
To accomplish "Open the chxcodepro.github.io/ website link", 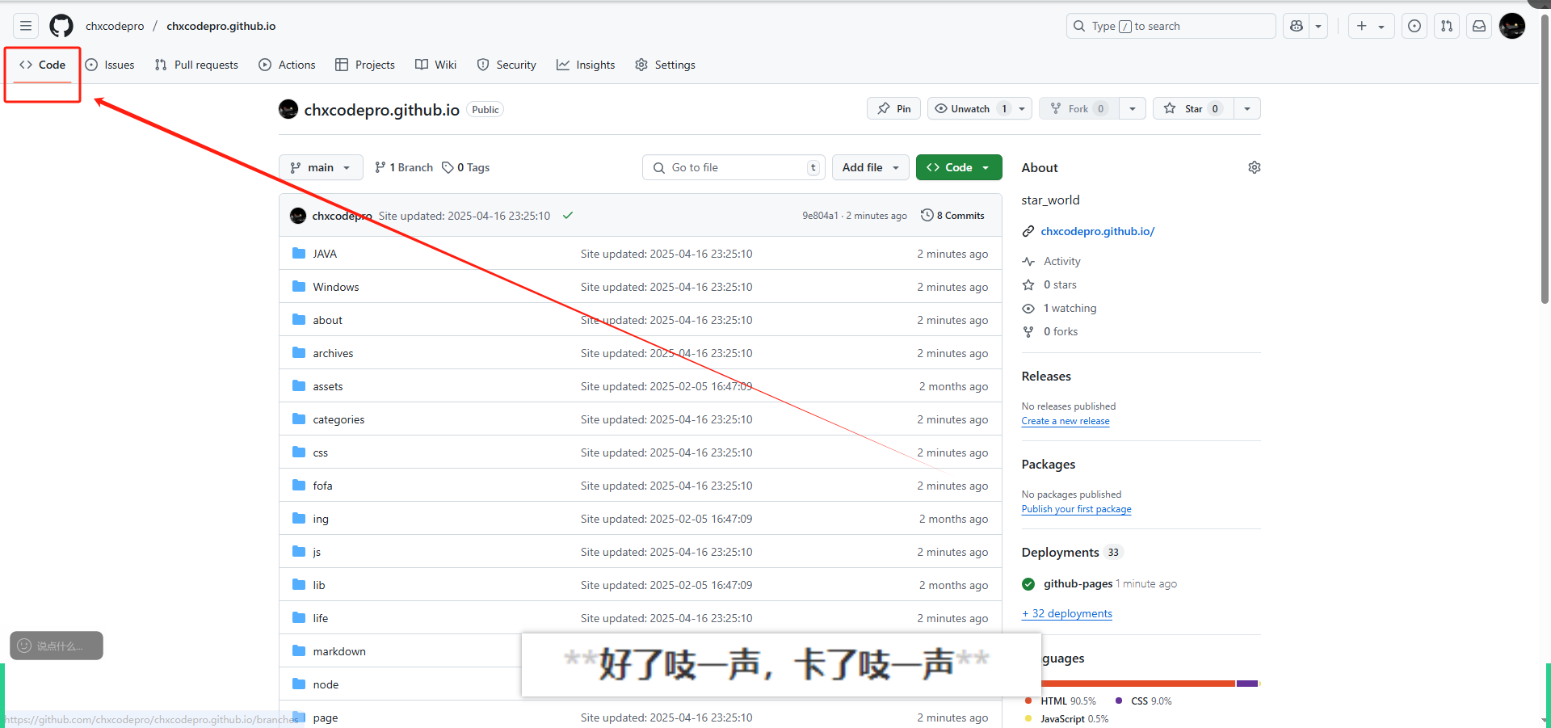I will 1097,231.
